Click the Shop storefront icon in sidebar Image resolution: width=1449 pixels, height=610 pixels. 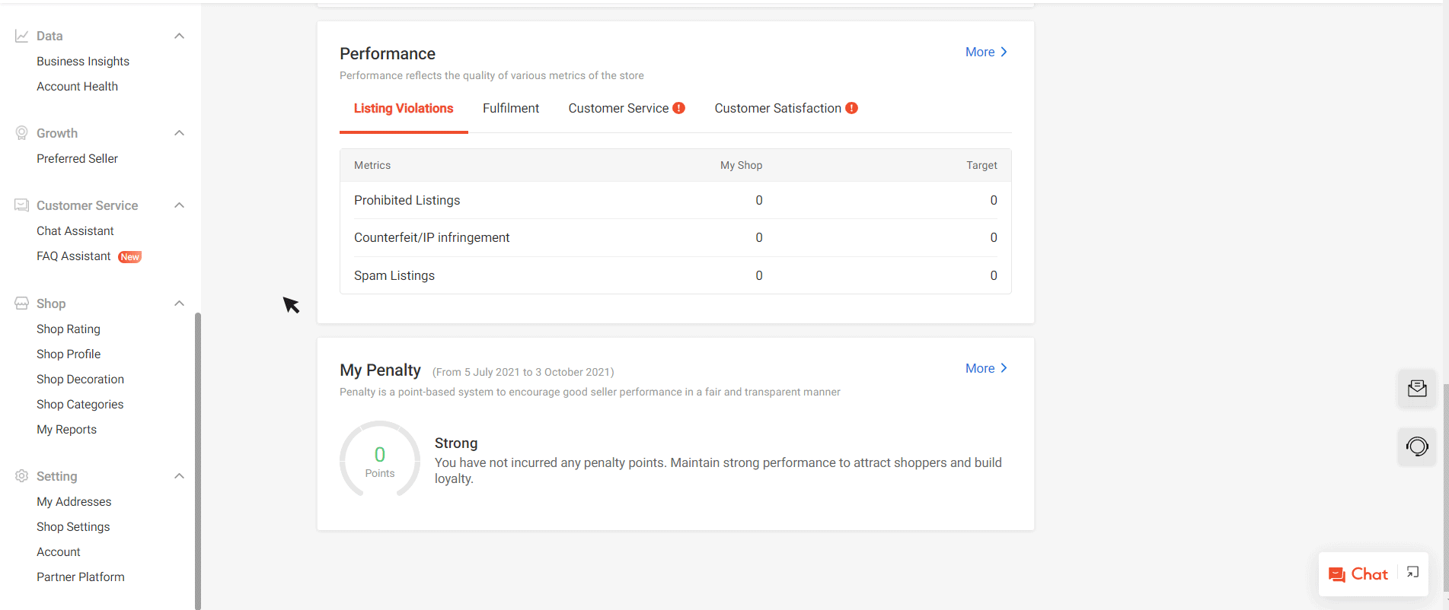pyautogui.click(x=22, y=303)
